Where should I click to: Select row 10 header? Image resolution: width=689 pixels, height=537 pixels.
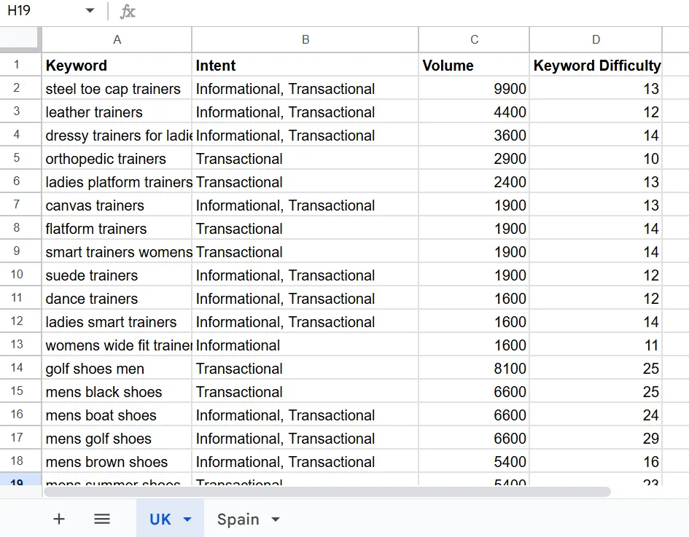[x=20, y=275]
